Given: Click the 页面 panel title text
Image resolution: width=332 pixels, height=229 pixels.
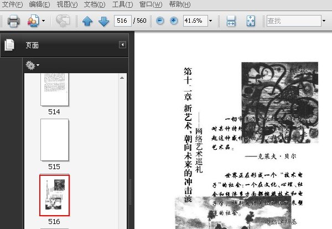Looking at the screenshot, I should click(32, 45).
